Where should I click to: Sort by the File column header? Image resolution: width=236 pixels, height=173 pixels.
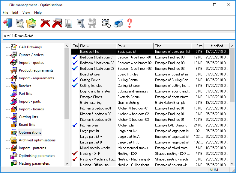click(x=97, y=46)
